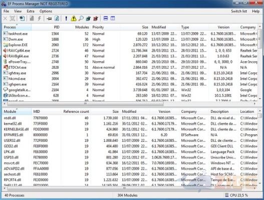Click the red bug toolbar icon
The image size is (264, 200).
pos(96,19)
